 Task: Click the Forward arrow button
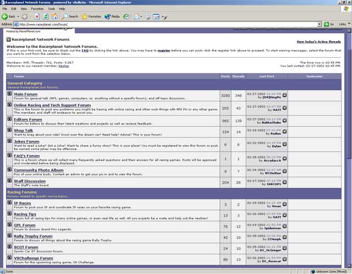coord(24,17)
